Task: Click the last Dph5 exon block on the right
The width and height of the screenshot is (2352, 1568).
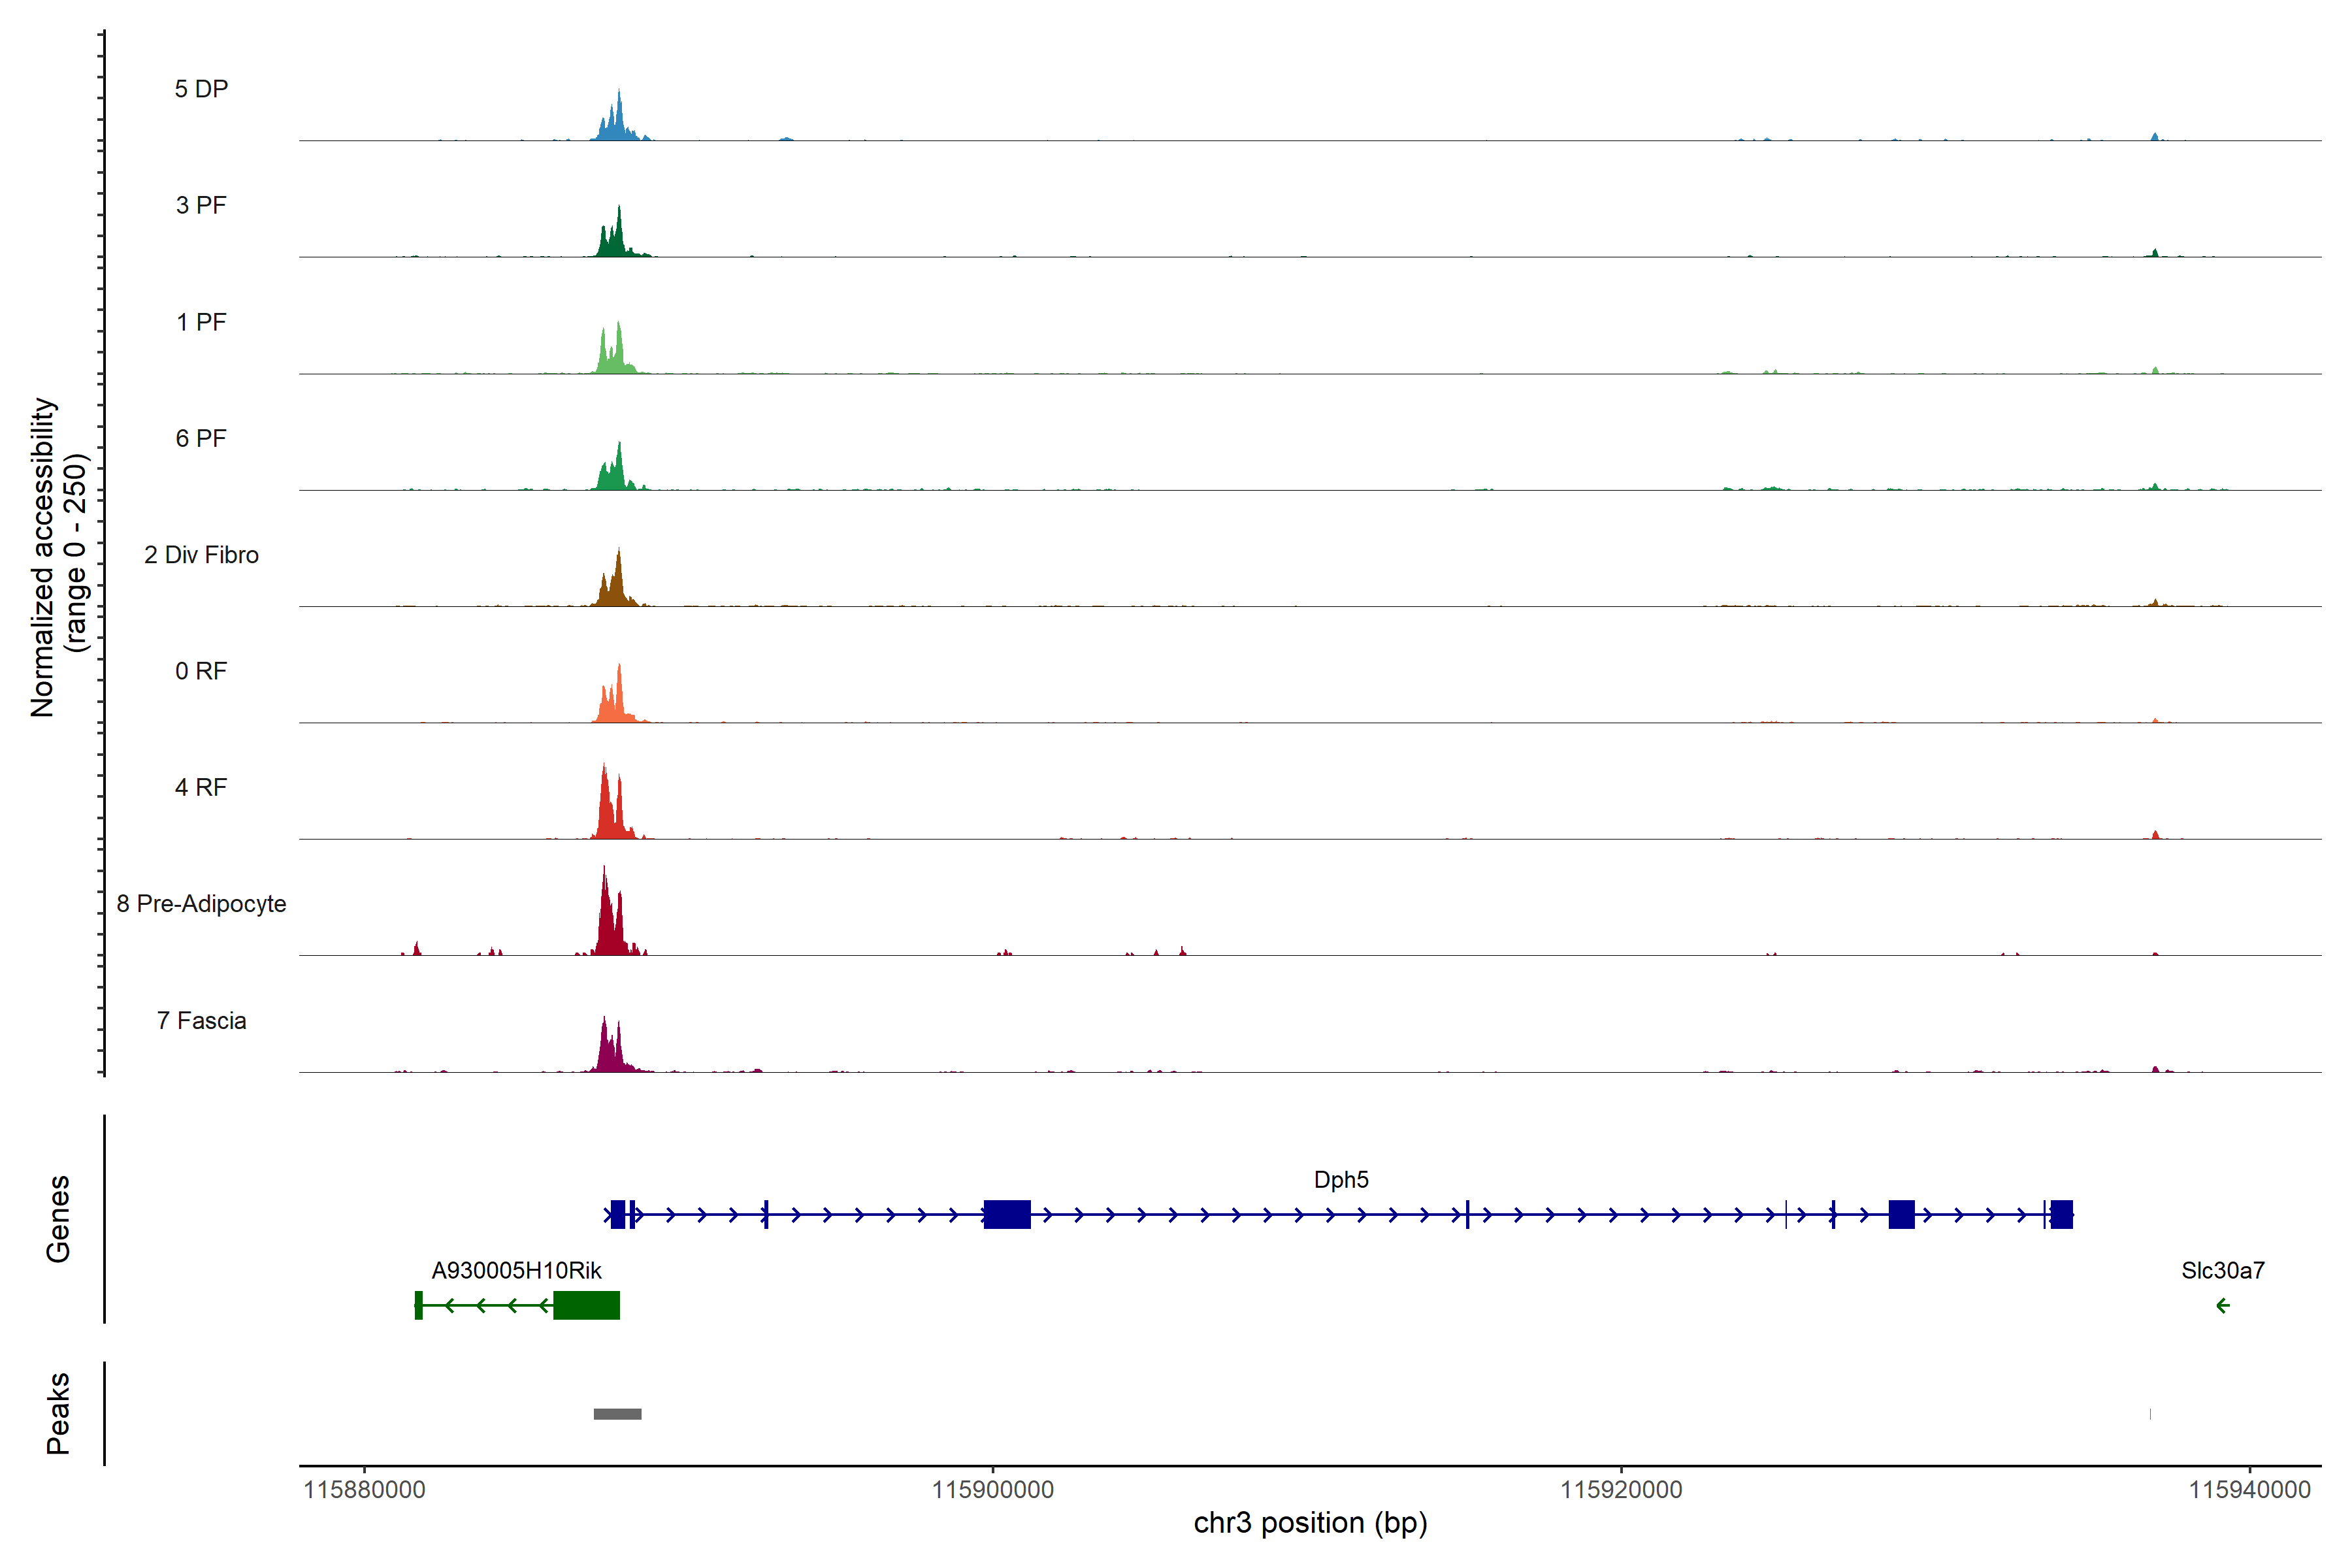Action: (2061, 1214)
